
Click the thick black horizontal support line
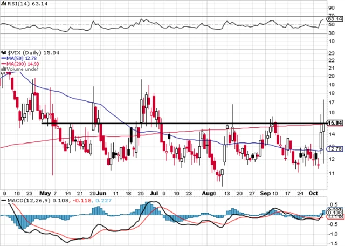[x=162, y=124]
